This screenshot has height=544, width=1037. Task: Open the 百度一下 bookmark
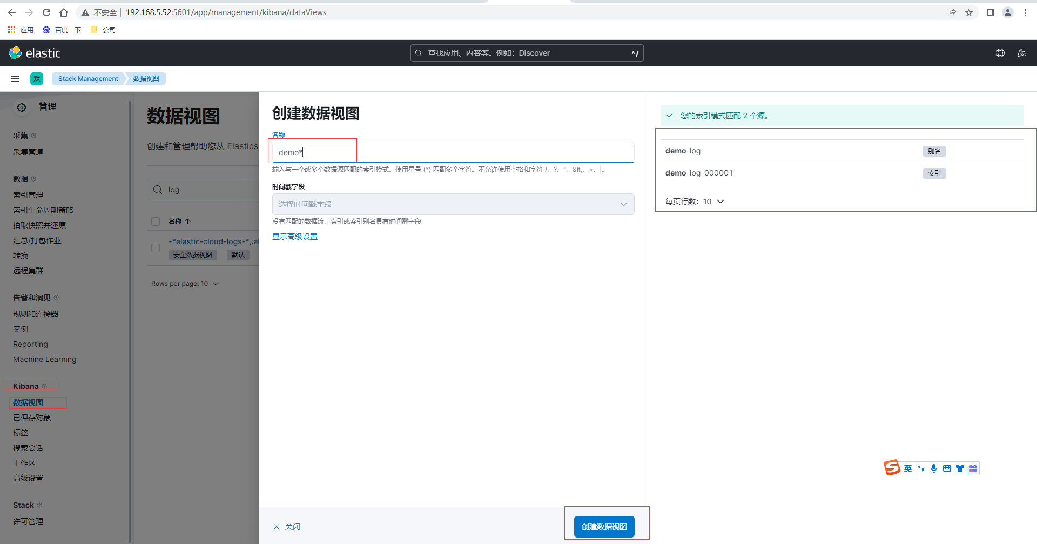62,30
